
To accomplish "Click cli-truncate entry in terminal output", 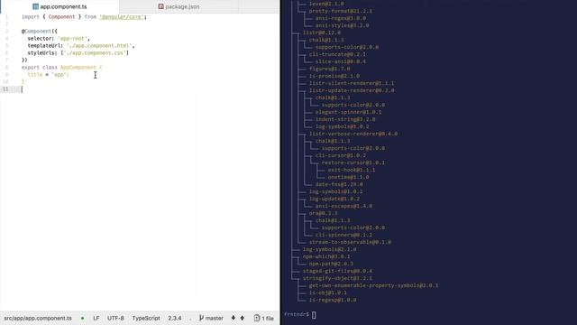I will 337,54.
